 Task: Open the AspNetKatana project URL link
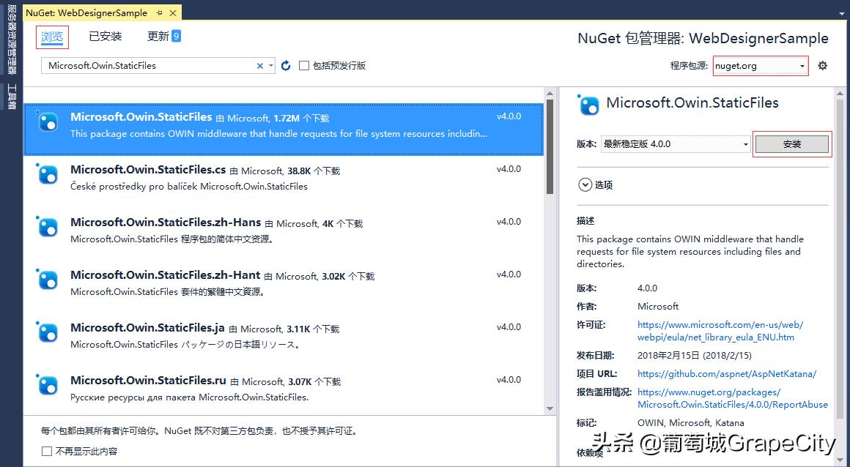click(727, 373)
